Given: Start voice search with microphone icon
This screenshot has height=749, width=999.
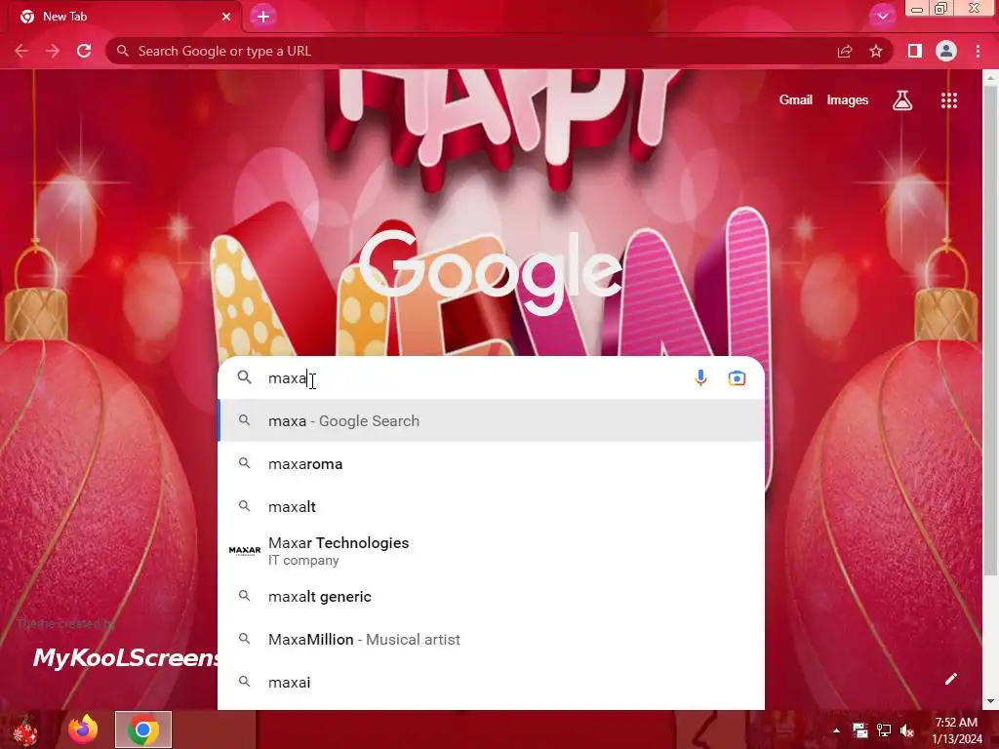Looking at the screenshot, I should pos(700,378).
